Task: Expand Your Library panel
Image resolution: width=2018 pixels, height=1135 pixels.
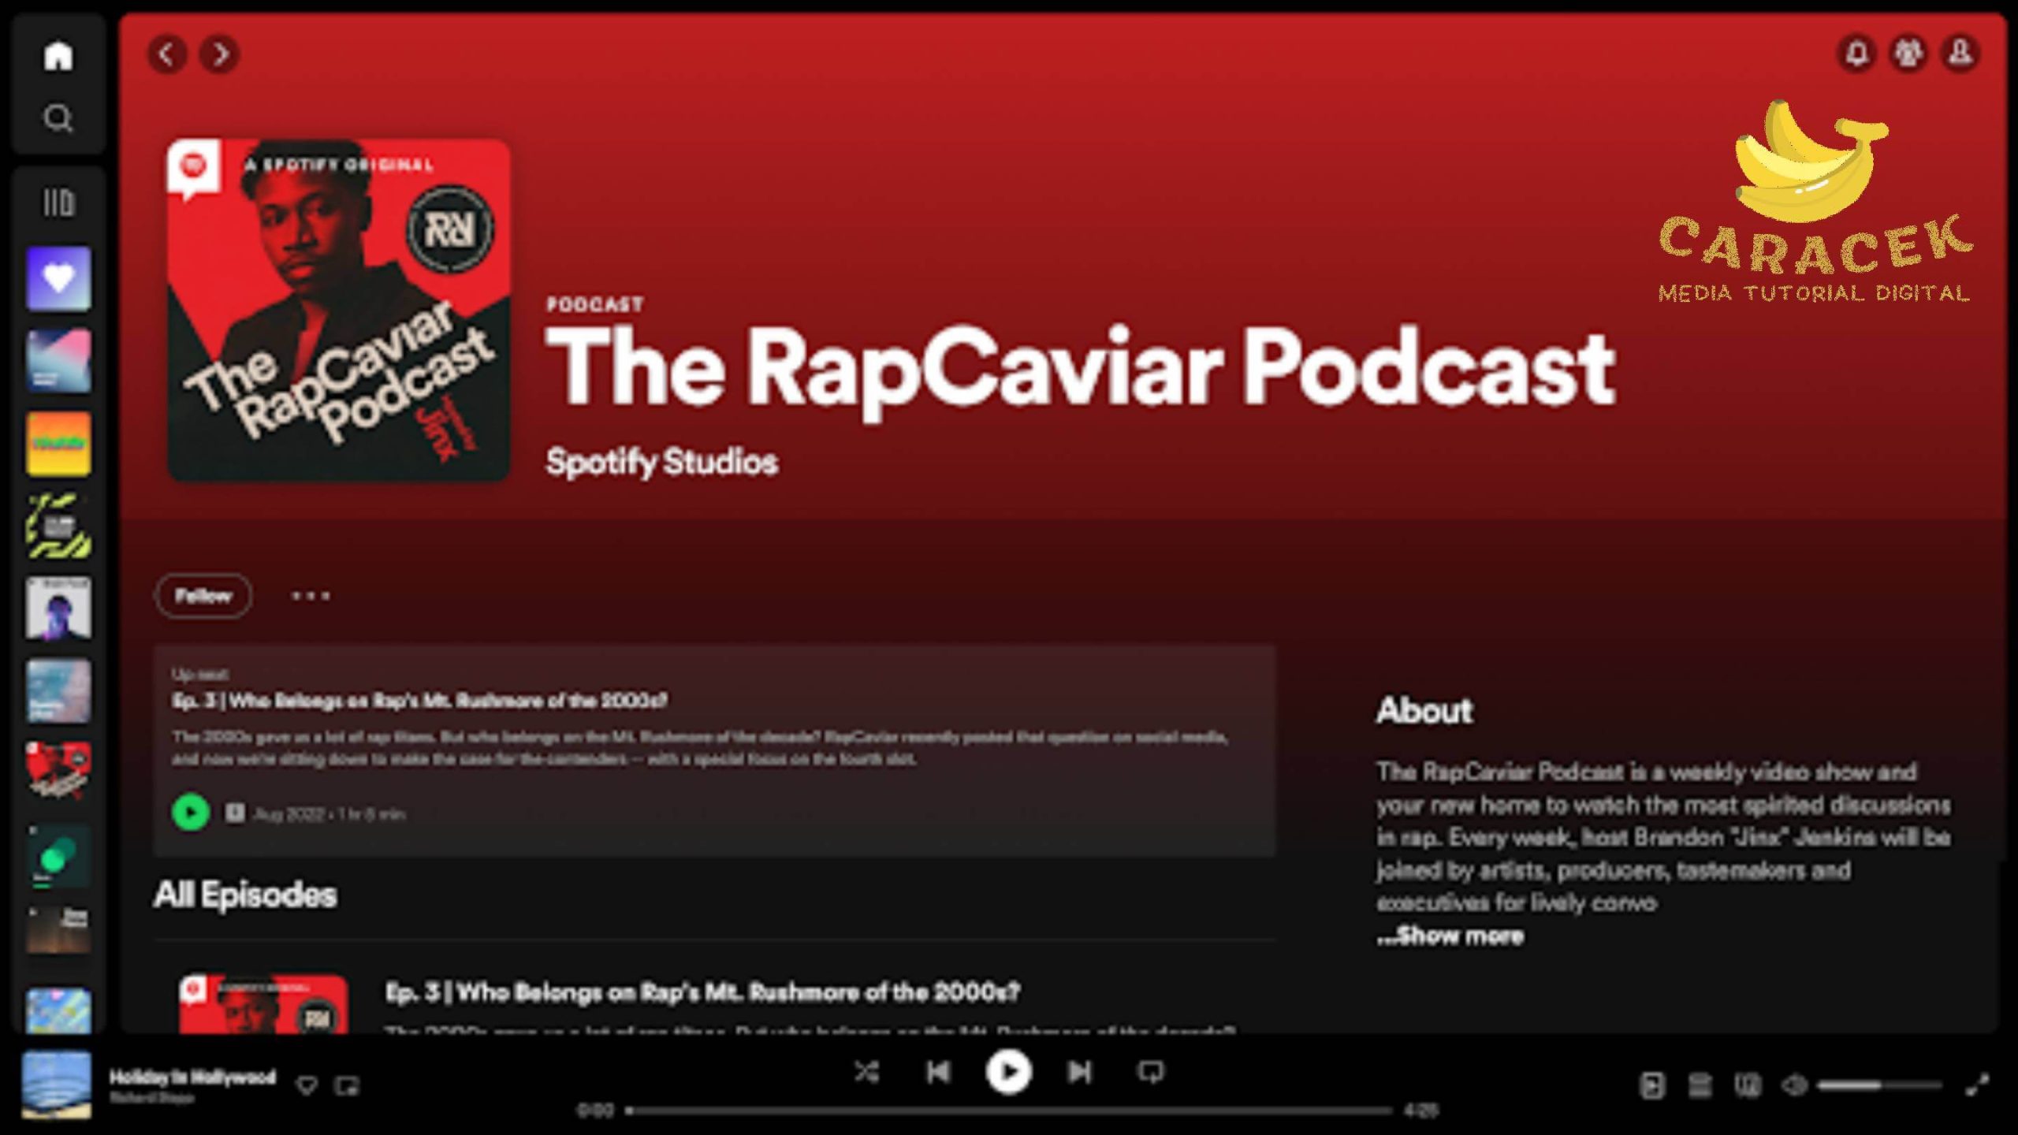Action: (58, 203)
